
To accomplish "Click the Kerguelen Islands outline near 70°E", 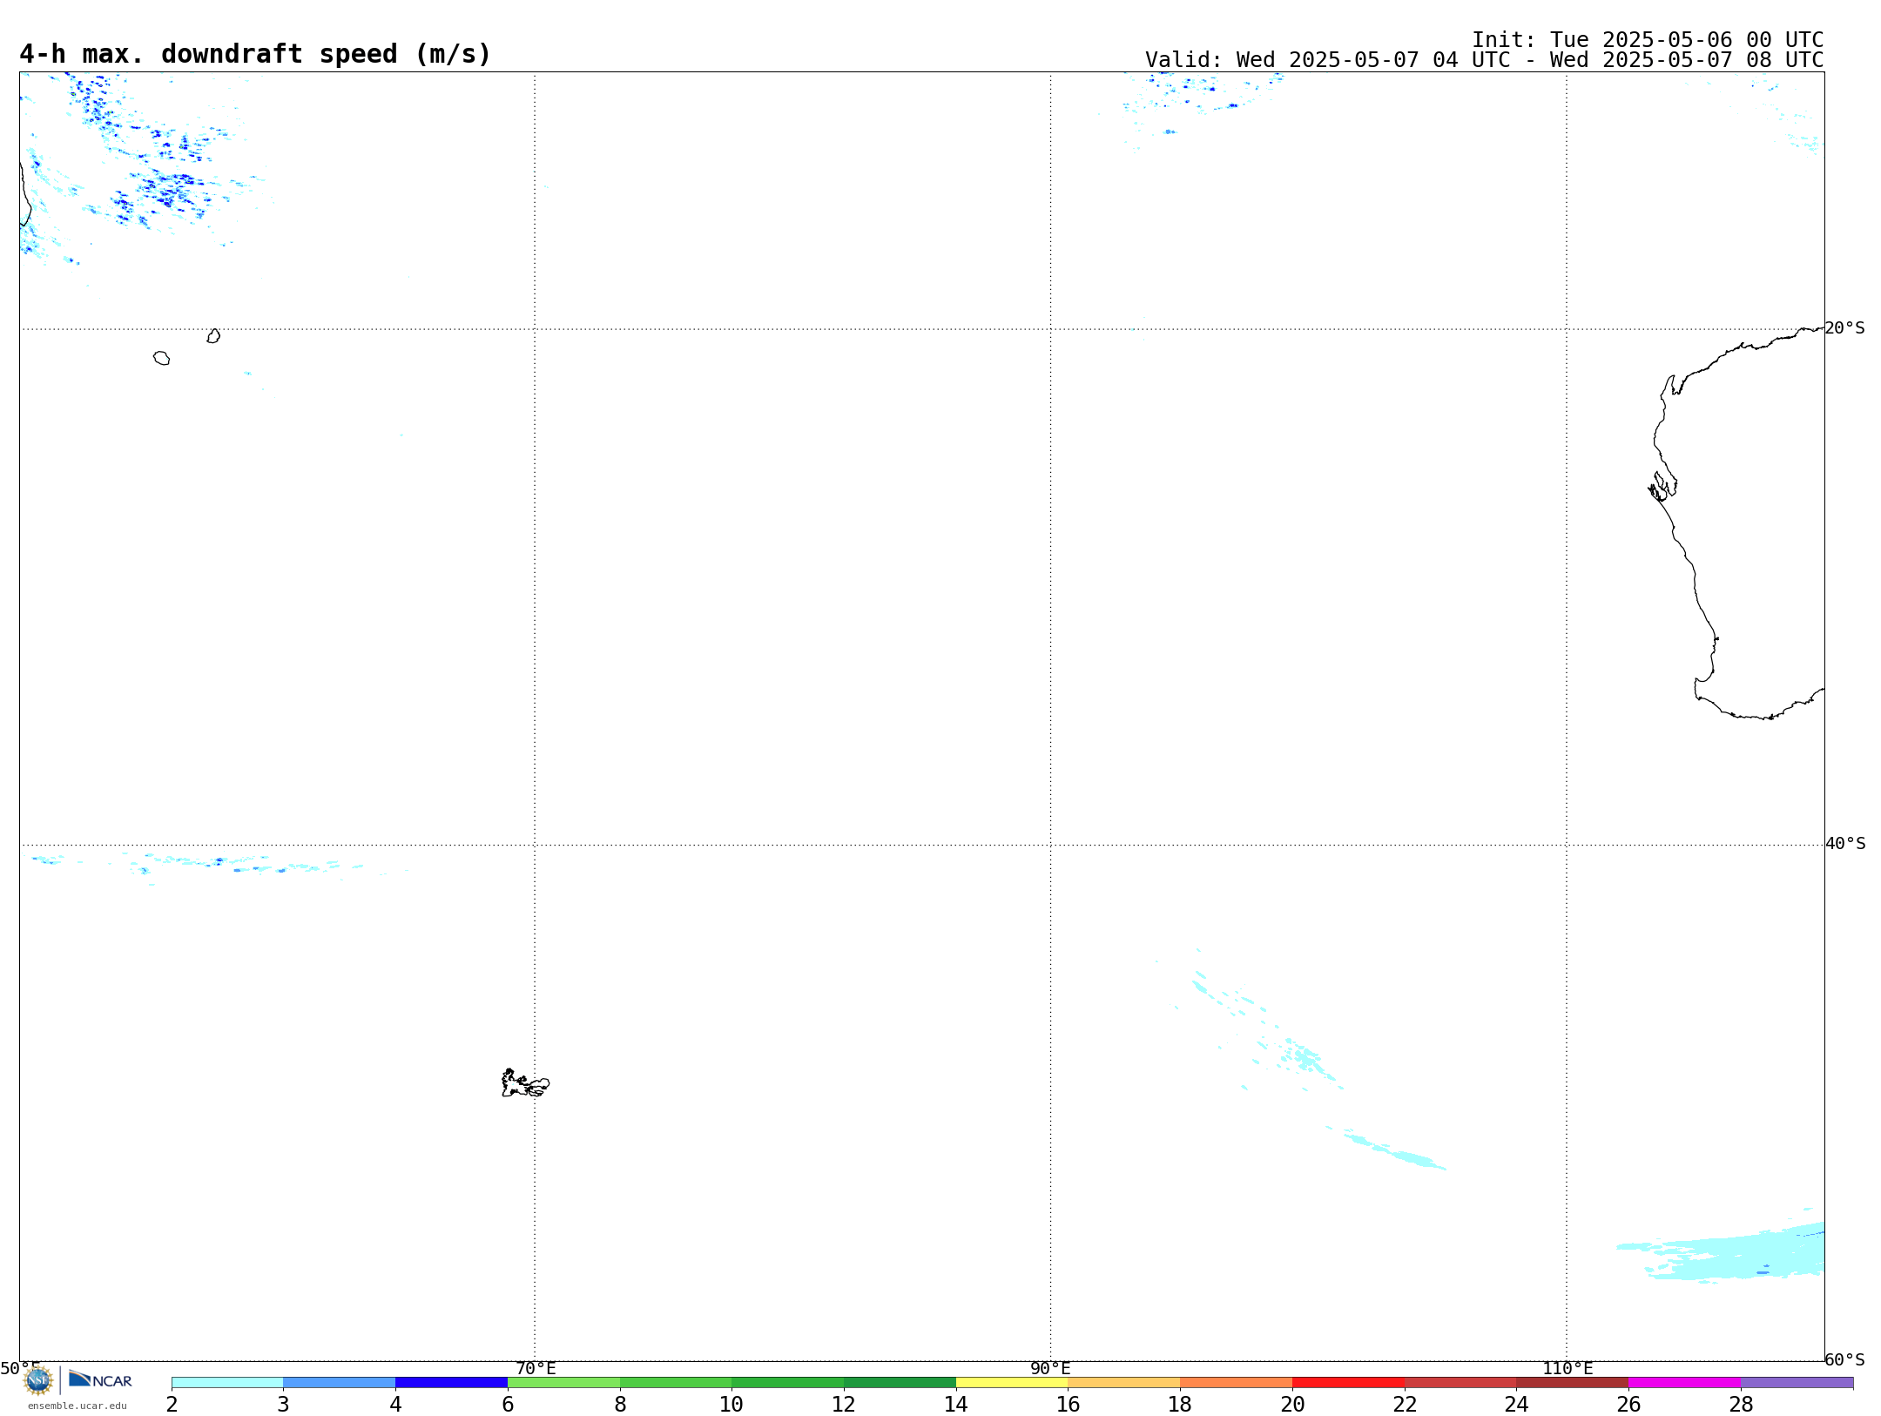I will click(525, 1083).
